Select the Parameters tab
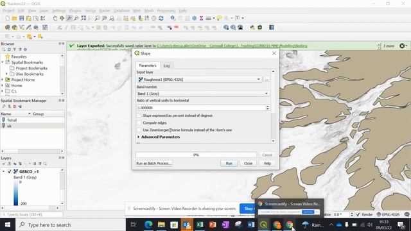 (148, 65)
